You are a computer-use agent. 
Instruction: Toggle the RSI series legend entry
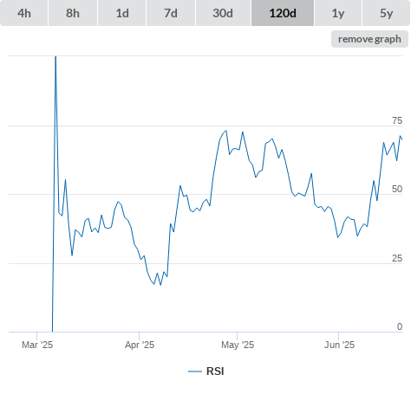pos(206,371)
